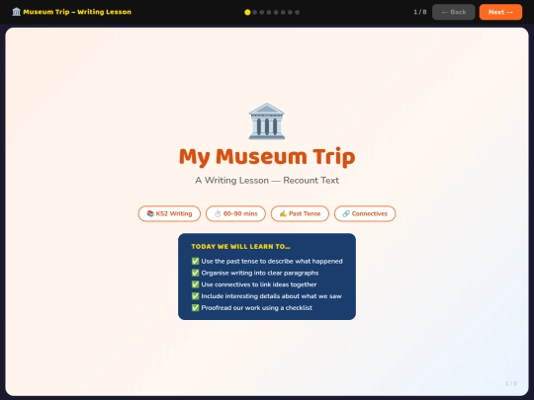Click the '1 / 8' counter in top bar
Viewport: 534px width, 400px height.
pos(420,12)
